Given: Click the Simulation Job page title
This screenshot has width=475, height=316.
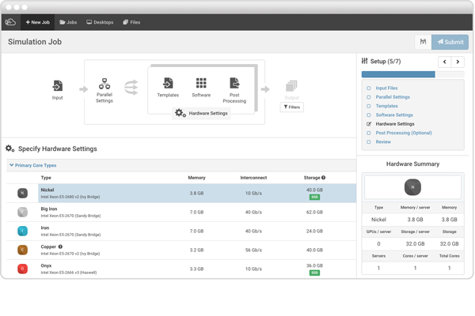Looking at the screenshot, I should [35, 42].
